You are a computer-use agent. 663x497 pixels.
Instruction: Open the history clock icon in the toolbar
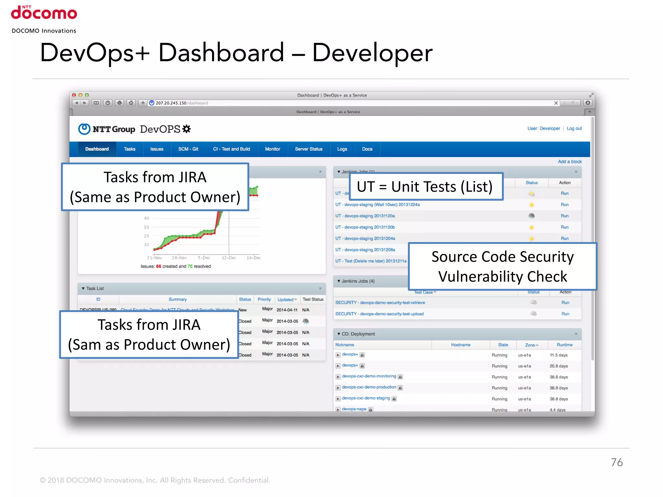(108, 103)
